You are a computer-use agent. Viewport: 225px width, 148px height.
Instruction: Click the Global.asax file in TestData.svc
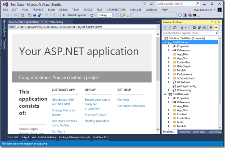(x=184, y=82)
